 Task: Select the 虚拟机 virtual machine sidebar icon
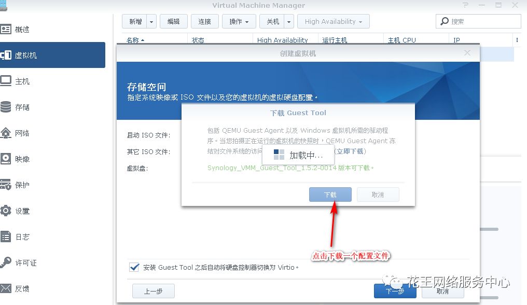click(5, 55)
